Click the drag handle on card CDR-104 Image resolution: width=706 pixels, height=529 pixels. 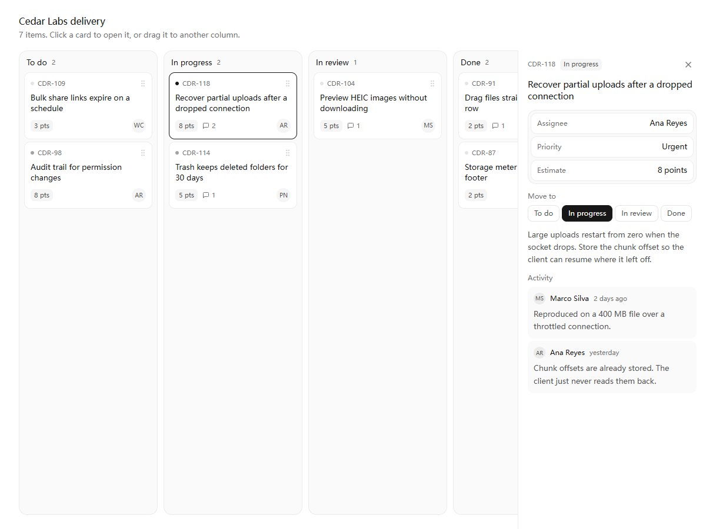pyautogui.click(x=432, y=83)
